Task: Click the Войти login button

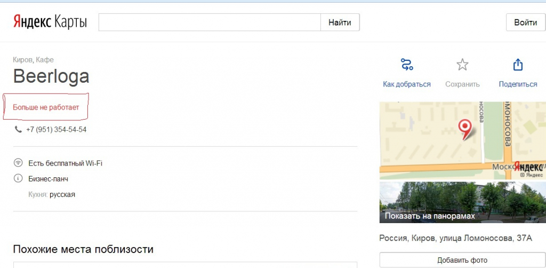Action: pos(526,22)
